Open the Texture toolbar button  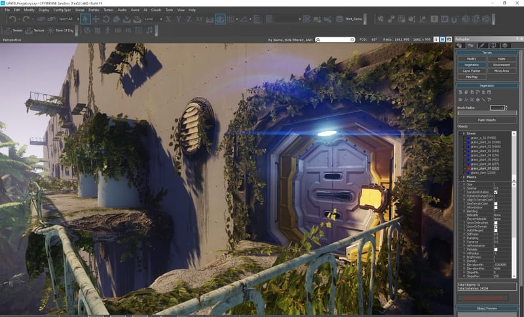[x=35, y=30]
